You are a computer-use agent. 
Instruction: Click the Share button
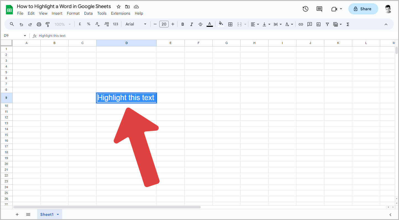pyautogui.click(x=363, y=9)
